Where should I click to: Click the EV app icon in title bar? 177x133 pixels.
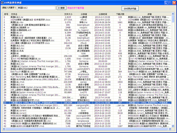(x=3, y=2)
